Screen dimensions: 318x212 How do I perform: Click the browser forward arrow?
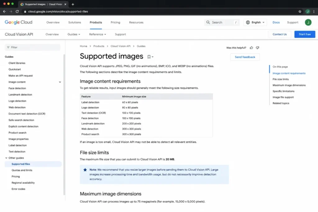point(11,11)
